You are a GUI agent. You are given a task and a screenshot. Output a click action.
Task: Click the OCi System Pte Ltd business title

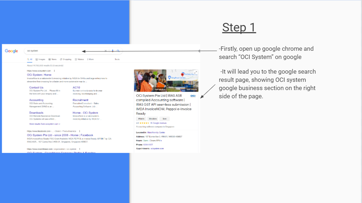(x=164, y=104)
